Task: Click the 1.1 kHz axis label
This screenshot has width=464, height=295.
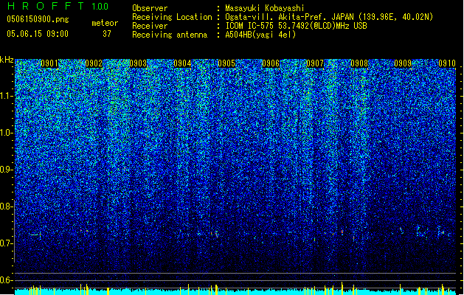Action: [5, 96]
